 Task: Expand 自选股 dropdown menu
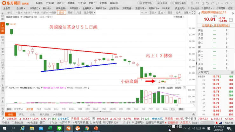21,8
